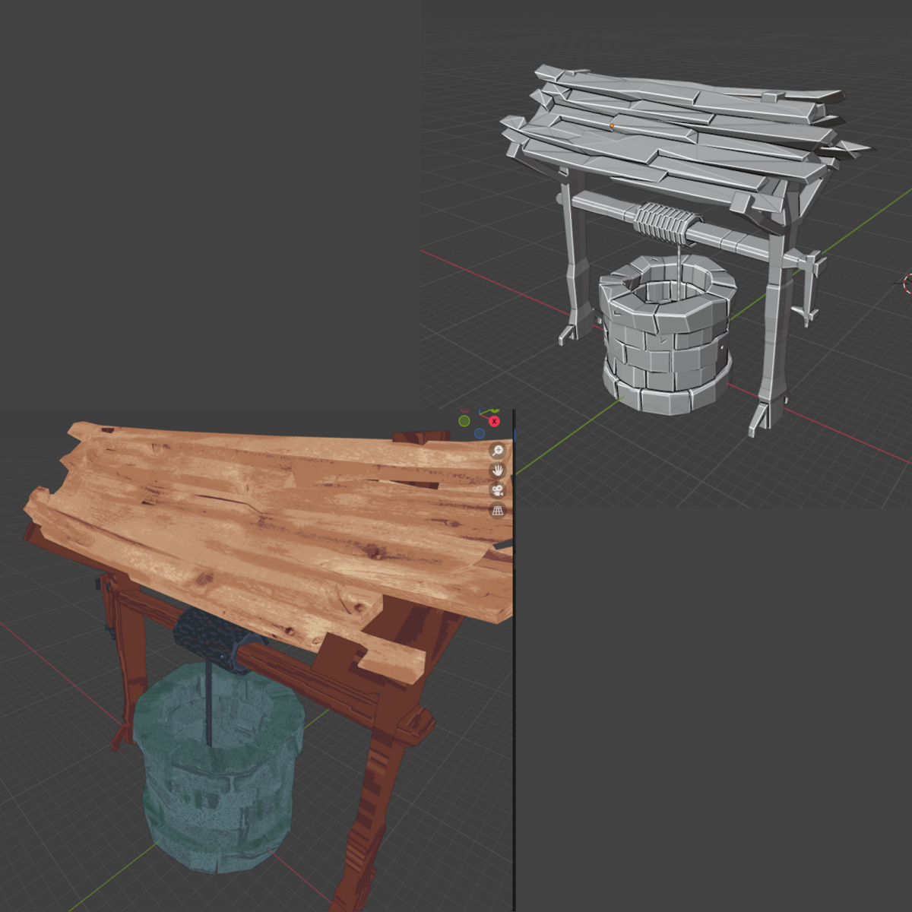Select the teal stone well base
The height and width of the screenshot is (912, 912).
click(x=220, y=768)
